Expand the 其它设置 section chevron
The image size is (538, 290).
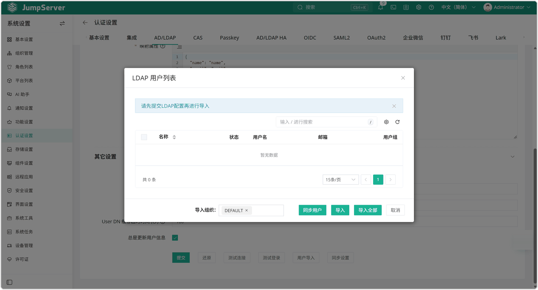(x=512, y=156)
